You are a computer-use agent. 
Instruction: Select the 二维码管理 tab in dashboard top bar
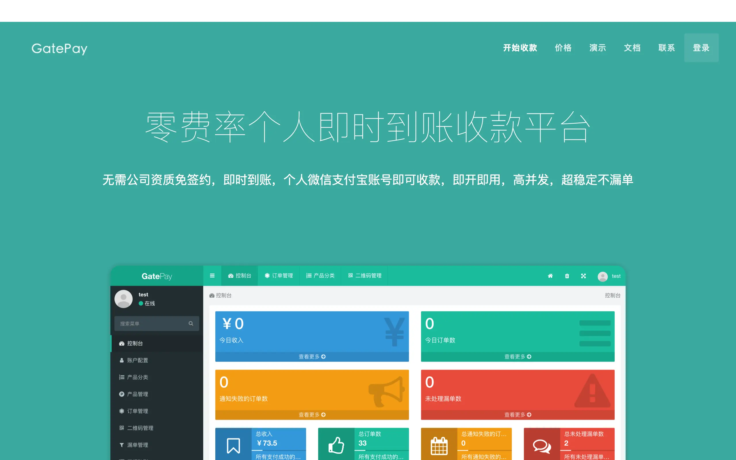click(365, 276)
